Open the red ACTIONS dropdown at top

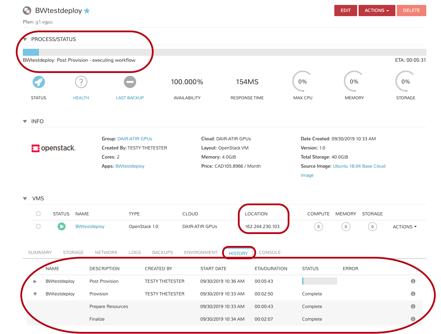[x=376, y=11]
